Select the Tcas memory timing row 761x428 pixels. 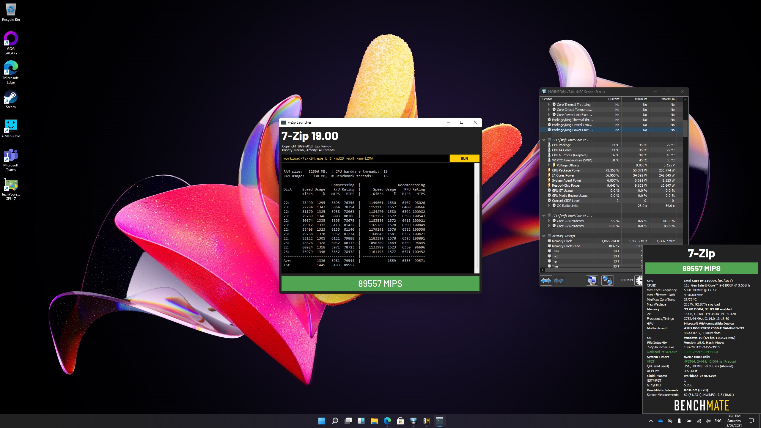pos(592,251)
